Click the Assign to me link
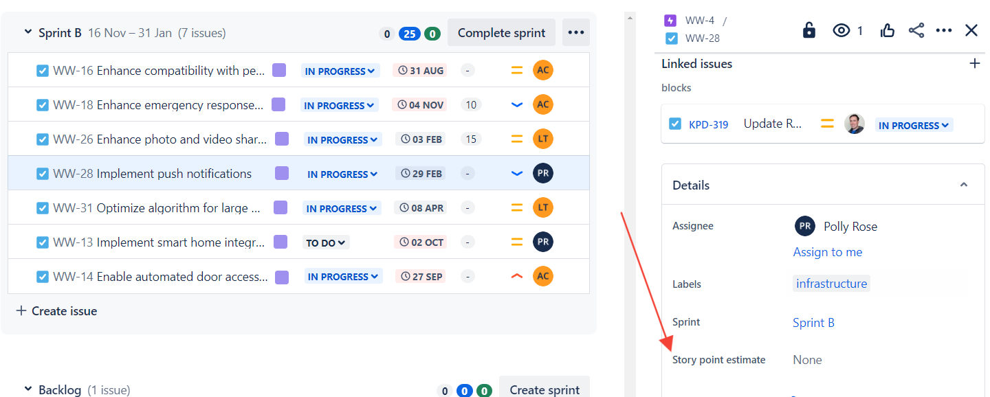The height and width of the screenshot is (397, 990). click(x=827, y=252)
